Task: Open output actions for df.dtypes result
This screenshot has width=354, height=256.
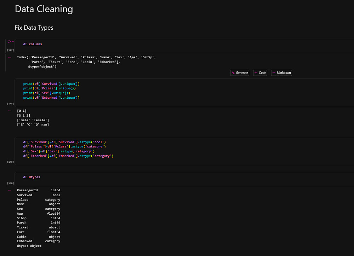Action: 10,190
